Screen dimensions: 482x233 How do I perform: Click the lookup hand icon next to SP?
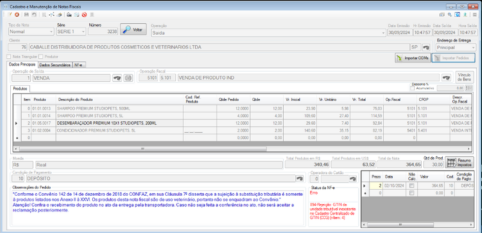pyautogui.click(x=426, y=47)
